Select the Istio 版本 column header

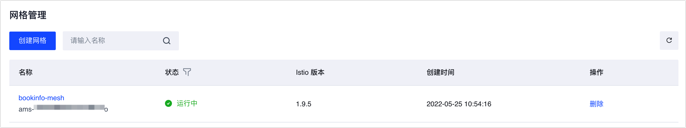(x=310, y=72)
